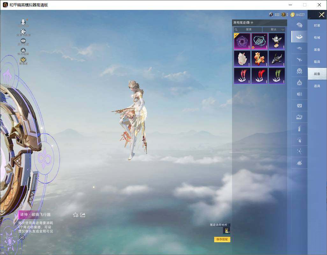Image resolution: width=327 pixels, height=255 pixels.
Task: Click the 滑翔尾迹 (9) panel title
Action: (x=241, y=23)
